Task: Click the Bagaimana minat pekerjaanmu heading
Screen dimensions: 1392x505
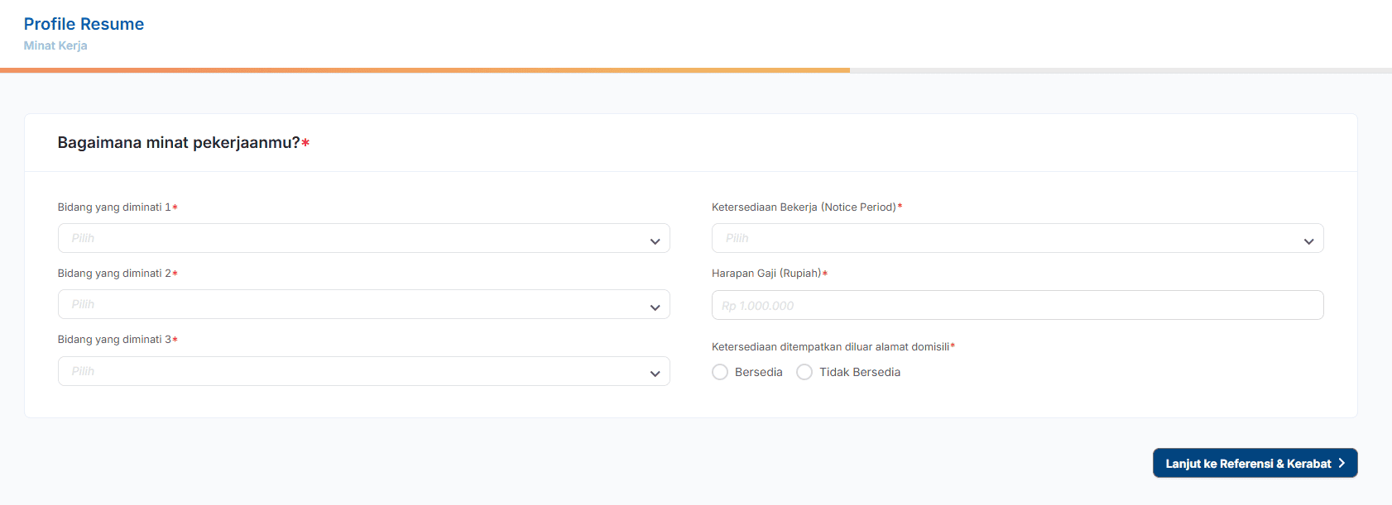Action: [x=179, y=143]
